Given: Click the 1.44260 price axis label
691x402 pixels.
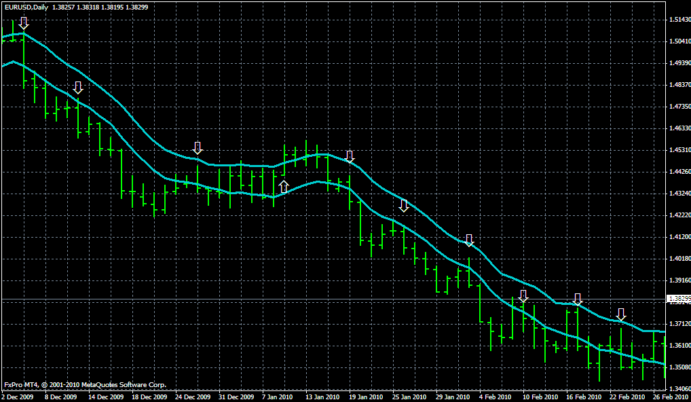Looking at the screenshot, I should coord(679,172).
